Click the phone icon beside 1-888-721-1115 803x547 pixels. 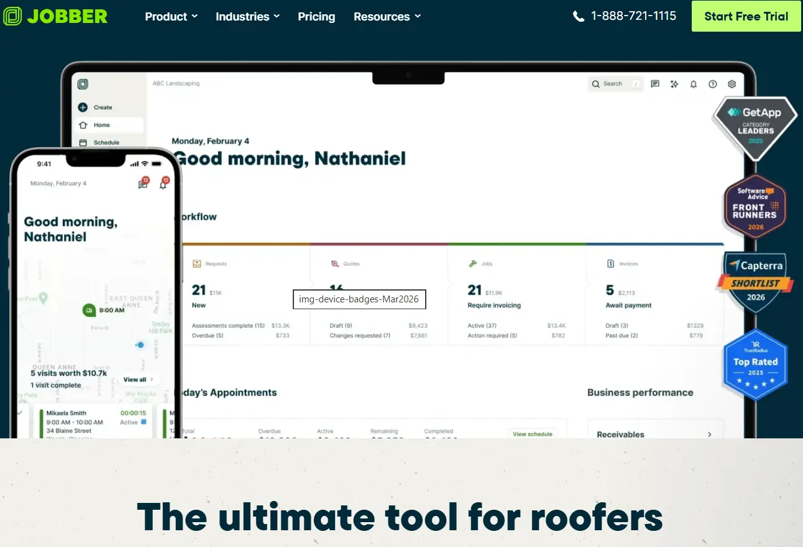pyautogui.click(x=578, y=16)
